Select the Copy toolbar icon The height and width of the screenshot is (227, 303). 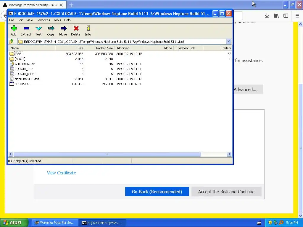(x=51, y=28)
